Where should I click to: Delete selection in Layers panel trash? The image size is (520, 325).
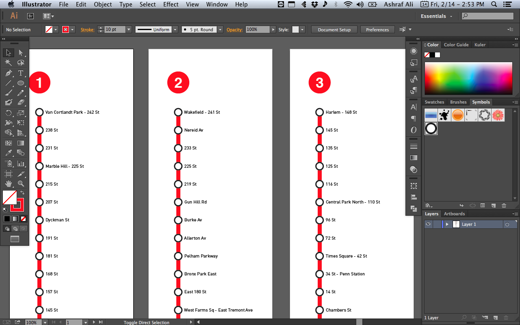point(506,318)
